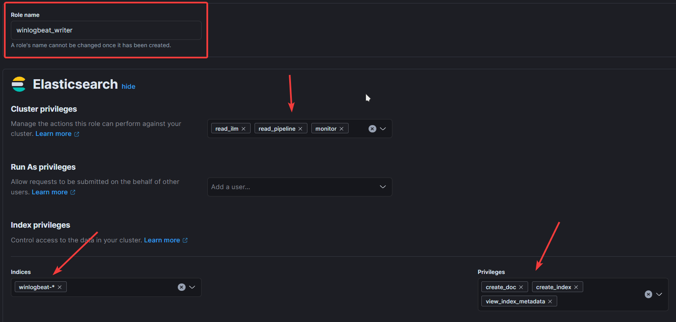Click the Elasticsearch logo icon

(19, 84)
